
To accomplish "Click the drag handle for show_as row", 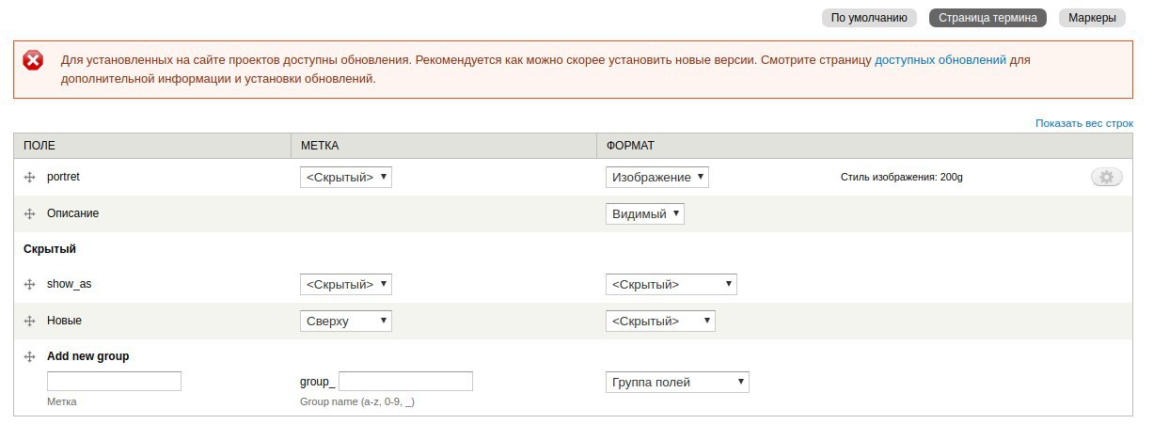I will (x=29, y=284).
